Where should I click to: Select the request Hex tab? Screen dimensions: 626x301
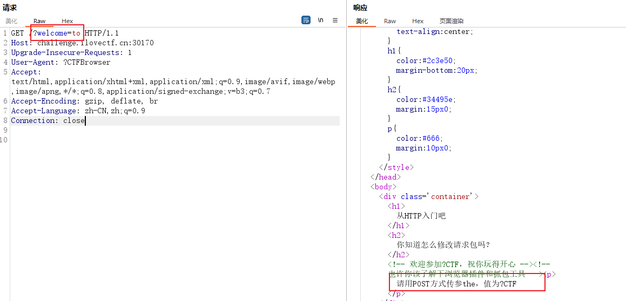(x=67, y=21)
